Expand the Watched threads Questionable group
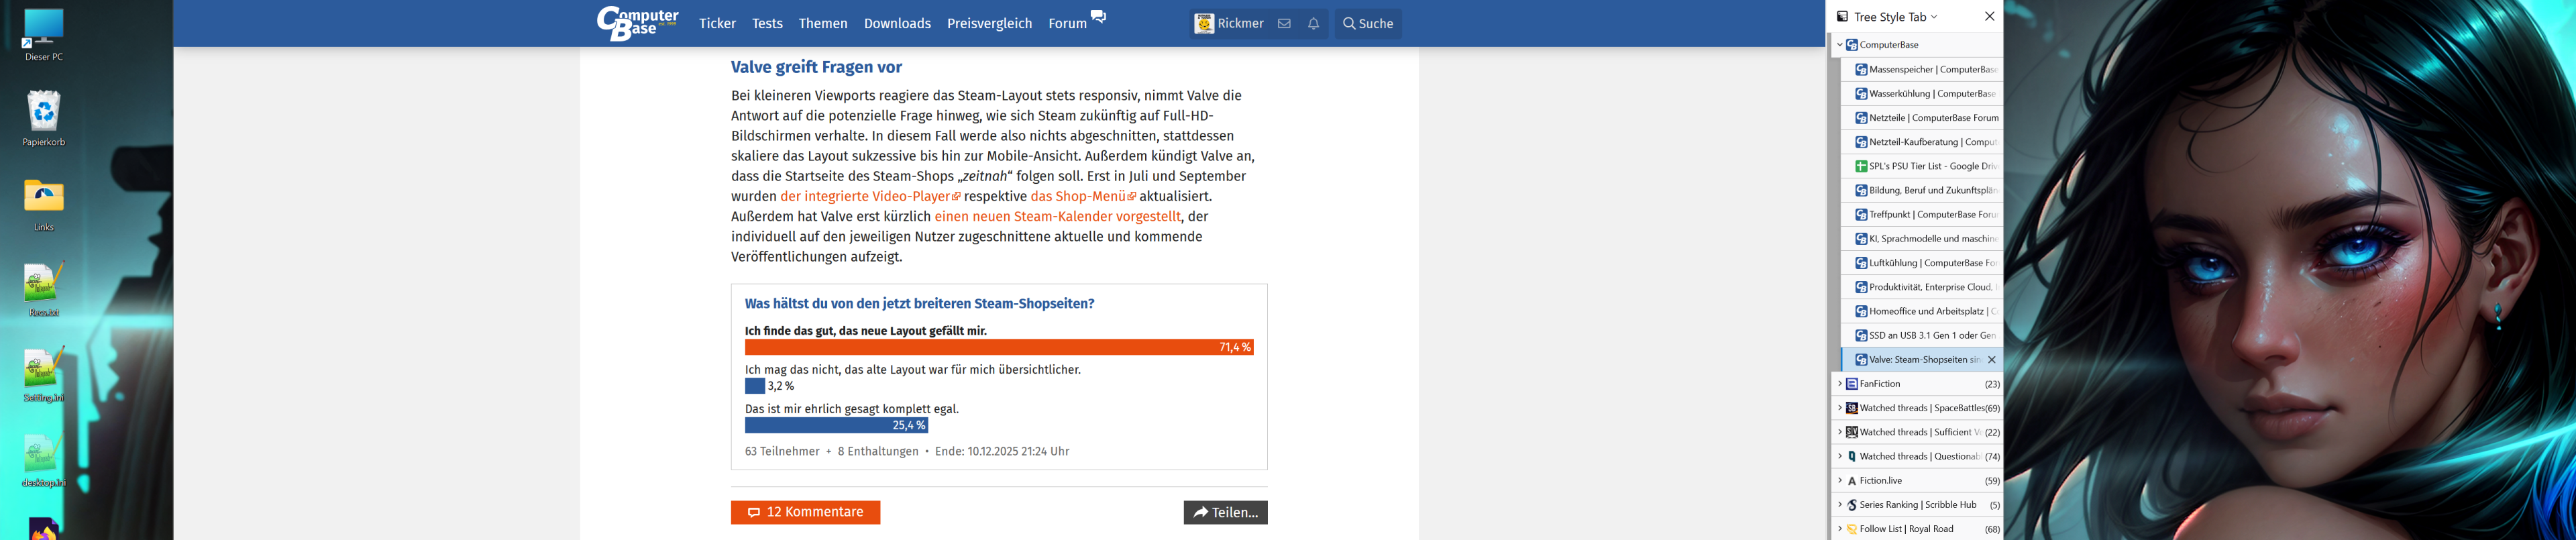The width and height of the screenshot is (2576, 540). click(x=1839, y=456)
